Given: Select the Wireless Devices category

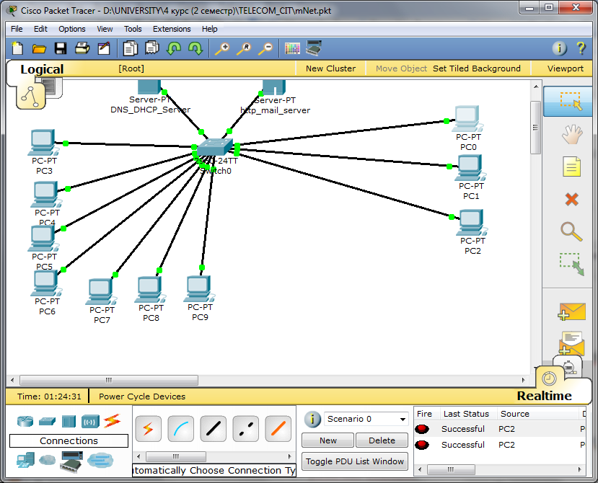Looking at the screenshot, I should pyautogui.click(x=90, y=422).
